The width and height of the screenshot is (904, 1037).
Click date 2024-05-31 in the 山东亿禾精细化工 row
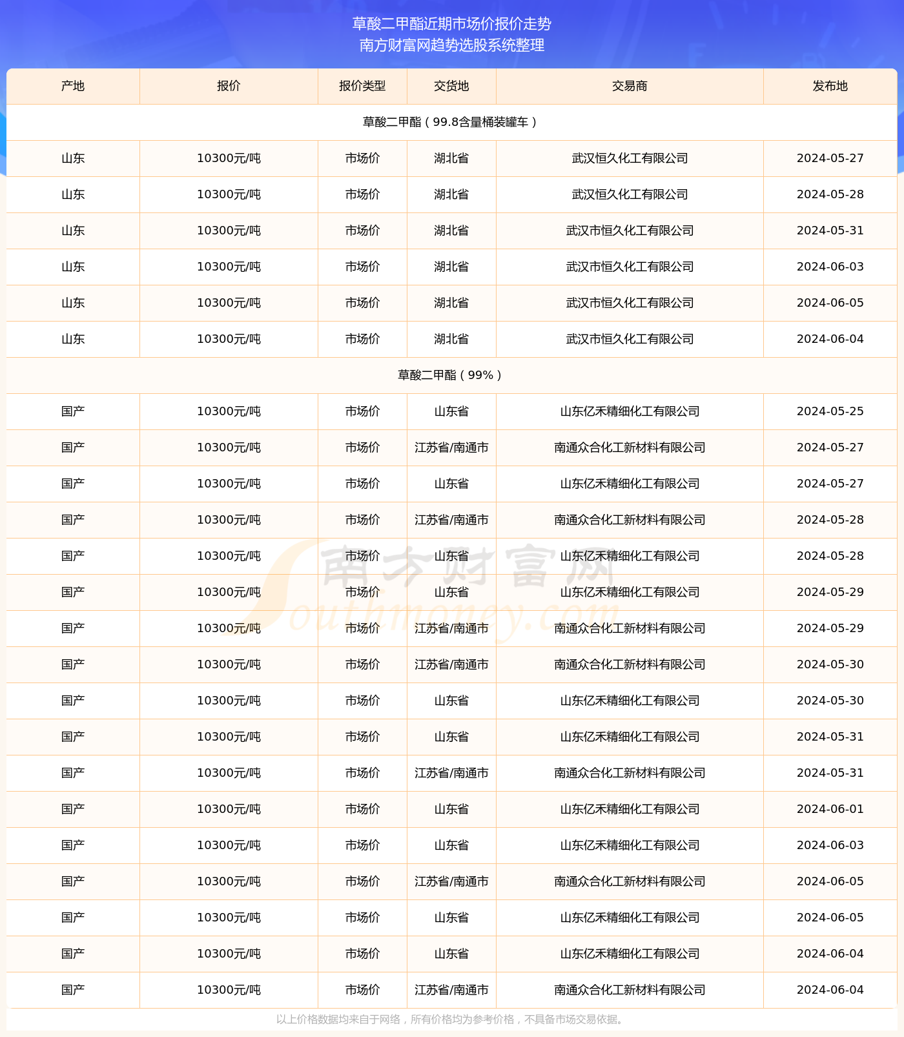click(830, 737)
